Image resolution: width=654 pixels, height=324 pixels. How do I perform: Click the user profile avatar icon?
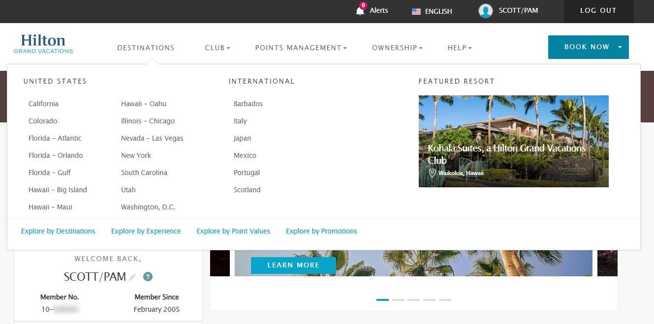(x=485, y=11)
